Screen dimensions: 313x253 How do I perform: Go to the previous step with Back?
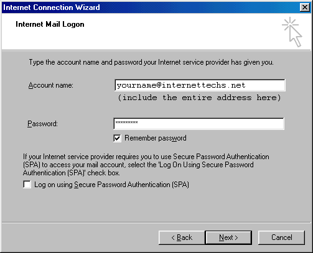pyautogui.click(x=182, y=237)
